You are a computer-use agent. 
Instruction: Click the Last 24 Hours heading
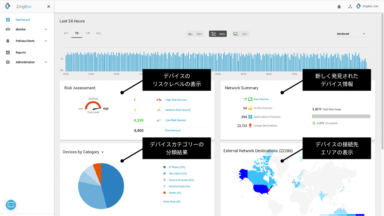[72, 21]
